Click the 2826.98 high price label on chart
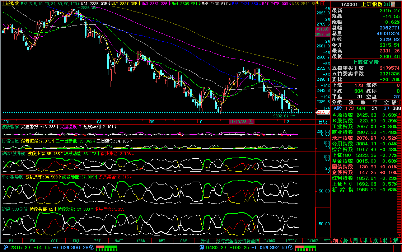Screen dimensions: 402x252 coord(88,8)
